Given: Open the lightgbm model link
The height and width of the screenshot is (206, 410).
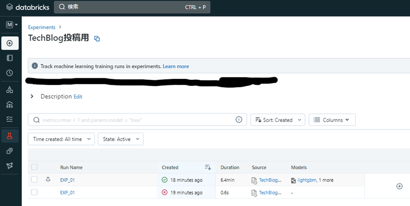Looking at the screenshot, I should coord(307,180).
